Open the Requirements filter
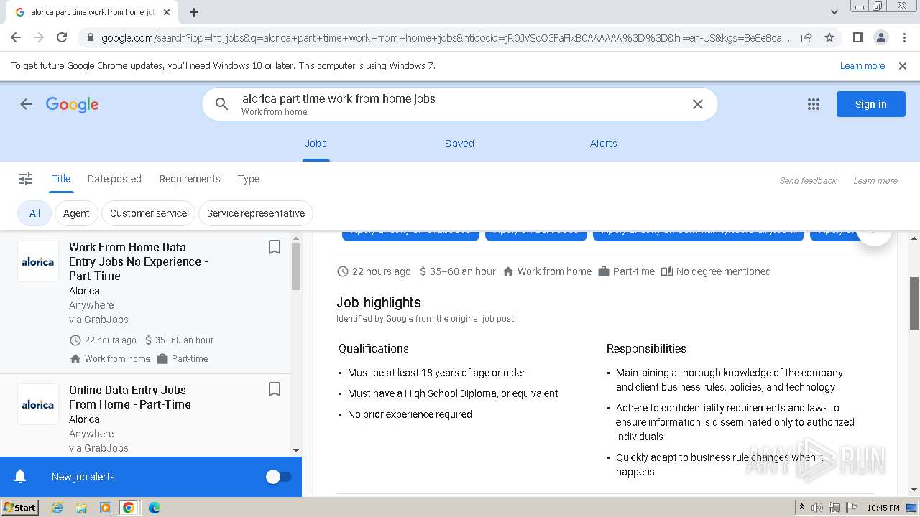 pyautogui.click(x=190, y=179)
